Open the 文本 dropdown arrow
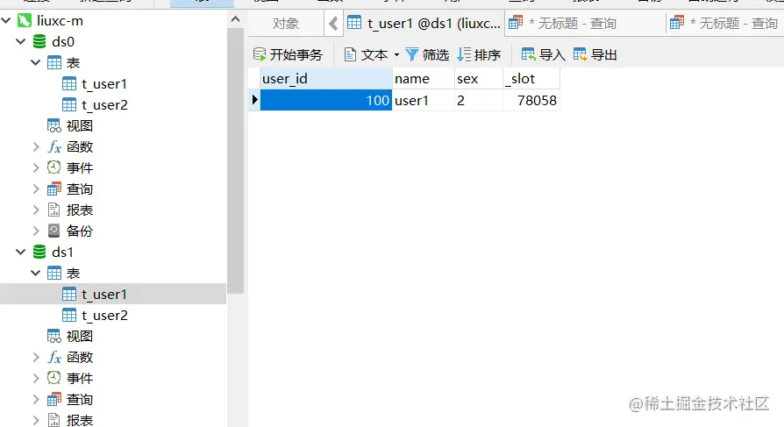 [x=396, y=54]
